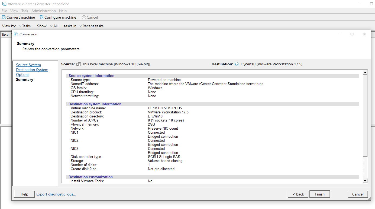Screen dimensions: 375x209
Task: Click the destination VMware Workstation icon
Action: pos(237,64)
